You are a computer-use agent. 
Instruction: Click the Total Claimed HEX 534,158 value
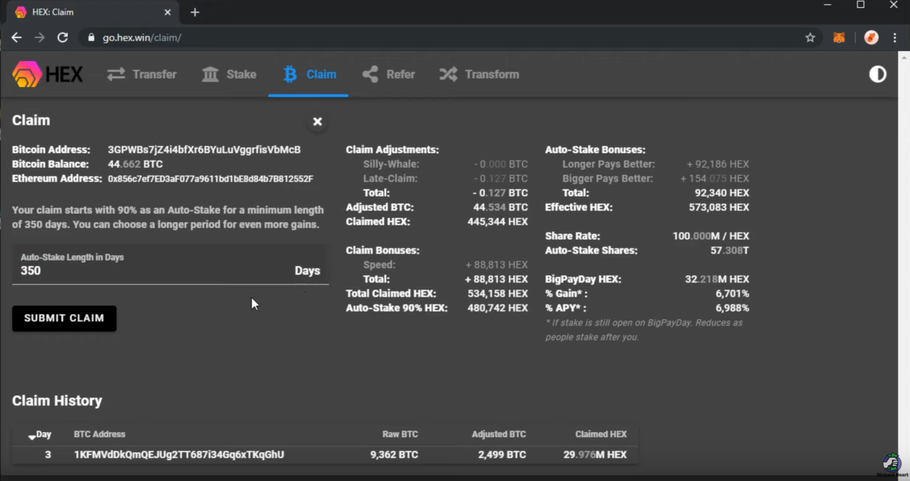(497, 294)
